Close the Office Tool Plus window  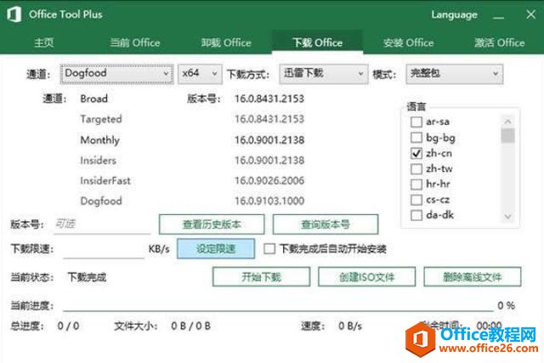click(x=530, y=14)
